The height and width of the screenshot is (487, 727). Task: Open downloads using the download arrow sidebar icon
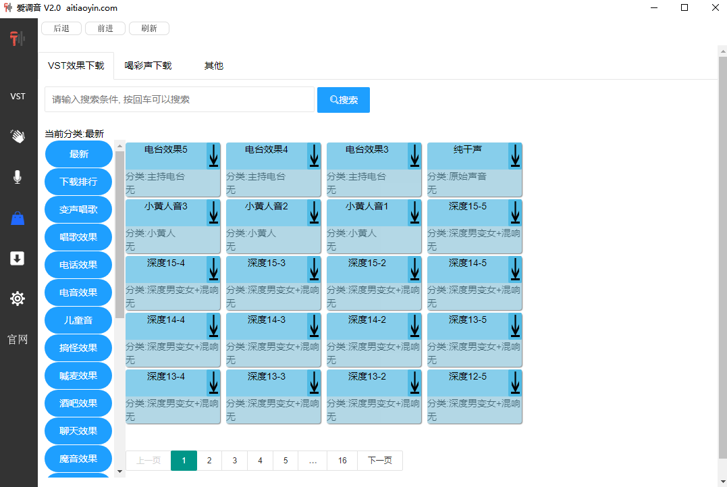[18, 258]
